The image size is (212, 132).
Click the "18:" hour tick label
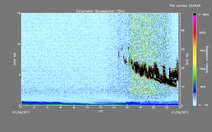tap(141, 107)
